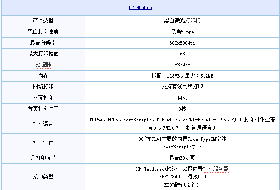The height and width of the screenshot is (190, 280).
Task: Select the PML（打印机管理语言）text
Action: [190, 128]
